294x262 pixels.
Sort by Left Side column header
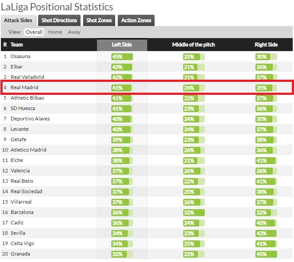click(122, 45)
